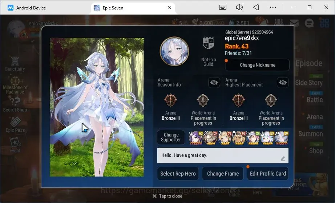The height and width of the screenshot is (203, 335).
Task: Open the Epic Pass
Action: click(x=15, y=125)
